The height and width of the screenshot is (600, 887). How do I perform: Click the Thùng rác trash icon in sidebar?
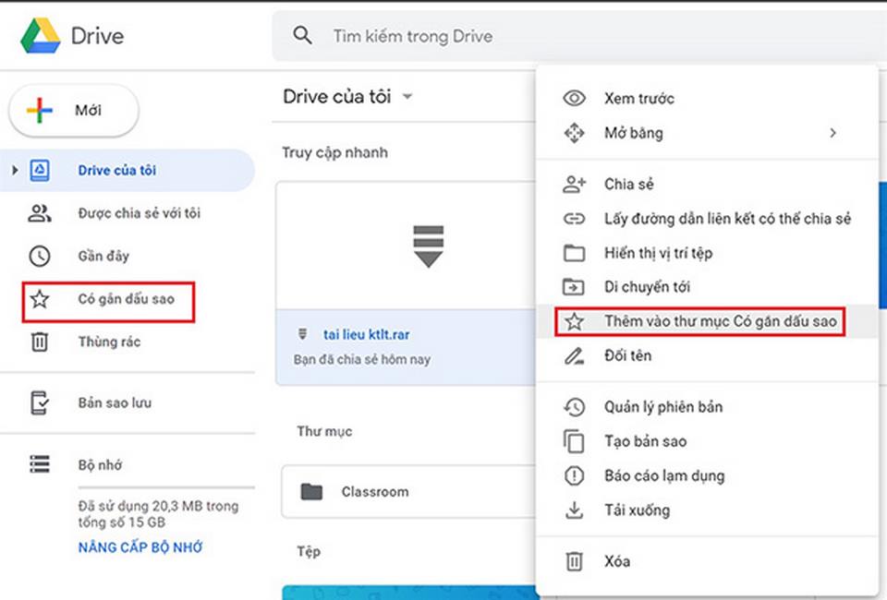pyautogui.click(x=40, y=342)
